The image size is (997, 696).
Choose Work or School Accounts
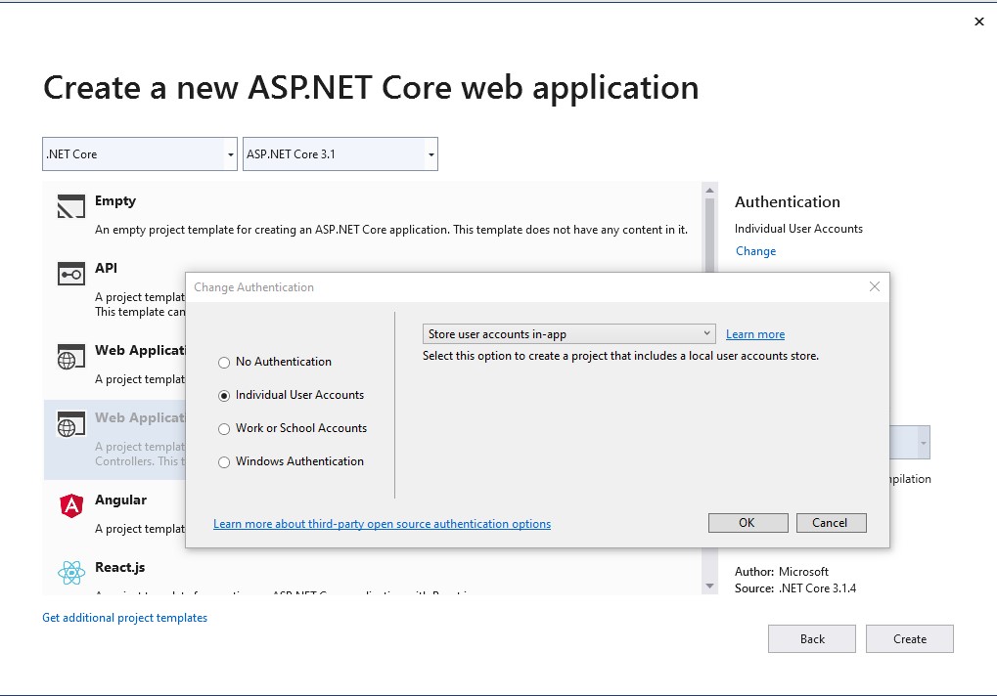[225, 428]
